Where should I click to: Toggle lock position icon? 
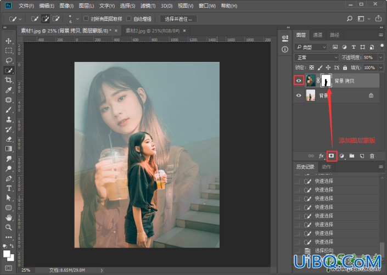pos(328,68)
